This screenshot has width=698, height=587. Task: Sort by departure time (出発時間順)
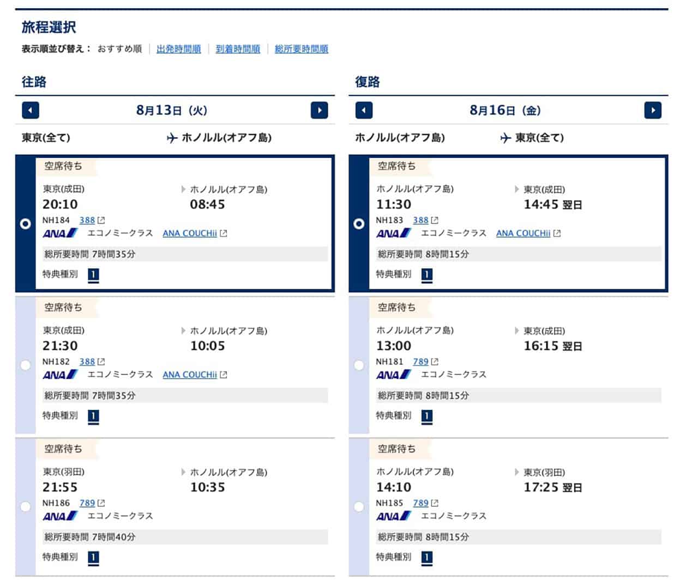178,49
